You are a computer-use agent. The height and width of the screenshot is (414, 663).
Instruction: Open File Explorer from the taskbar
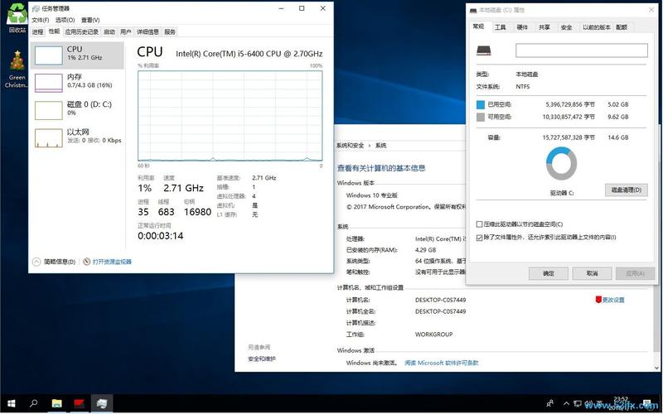(x=56, y=404)
